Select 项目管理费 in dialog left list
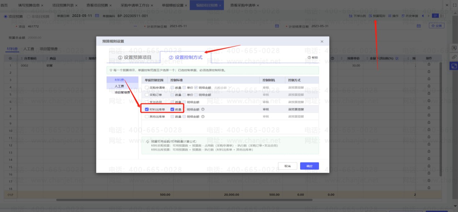This screenshot has width=458, height=212. click(x=122, y=92)
